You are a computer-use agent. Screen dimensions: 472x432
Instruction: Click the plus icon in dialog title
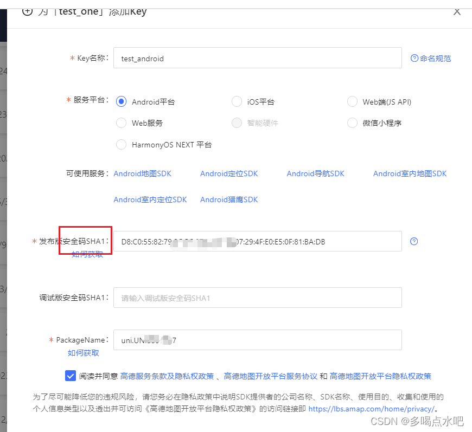[x=27, y=12]
